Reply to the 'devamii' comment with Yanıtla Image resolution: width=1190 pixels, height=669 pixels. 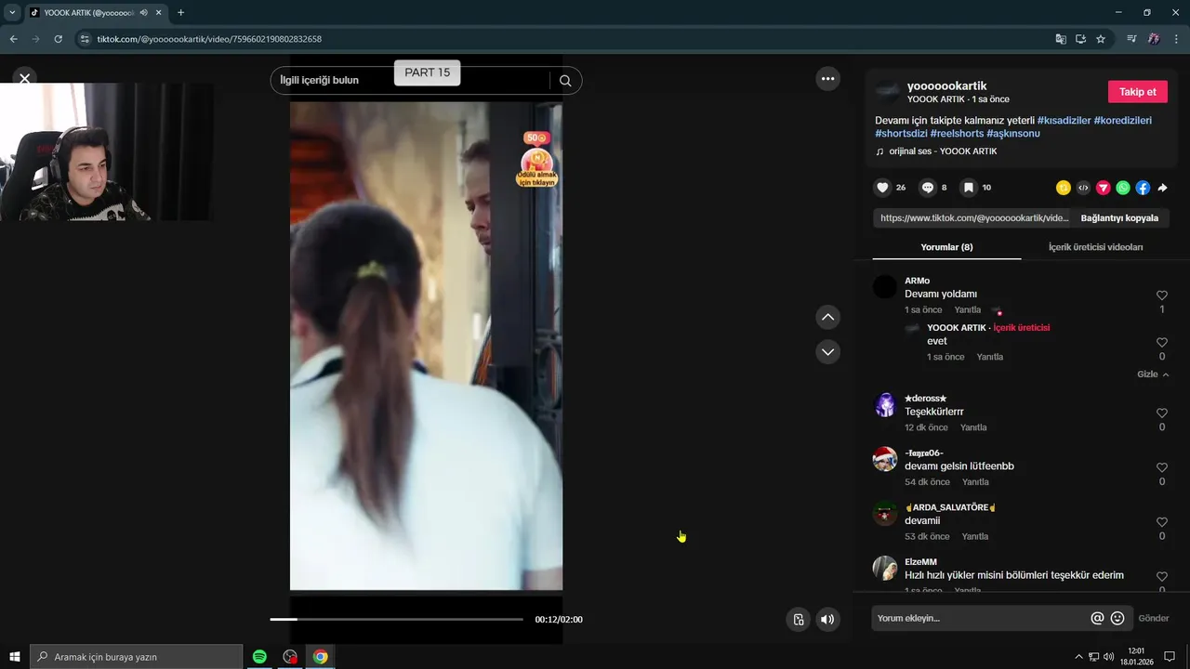click(974, 537)
